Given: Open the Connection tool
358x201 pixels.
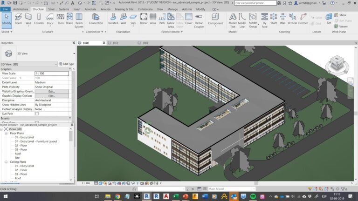Looking at the screenshot, I should pos(96,19).
